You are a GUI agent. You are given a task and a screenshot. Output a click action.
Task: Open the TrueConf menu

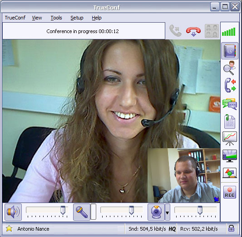[x=15, y=18]
